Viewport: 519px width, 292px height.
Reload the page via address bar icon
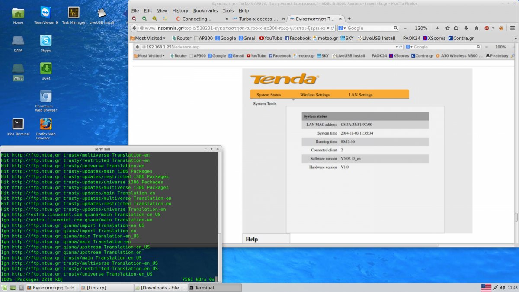[333, 28]
